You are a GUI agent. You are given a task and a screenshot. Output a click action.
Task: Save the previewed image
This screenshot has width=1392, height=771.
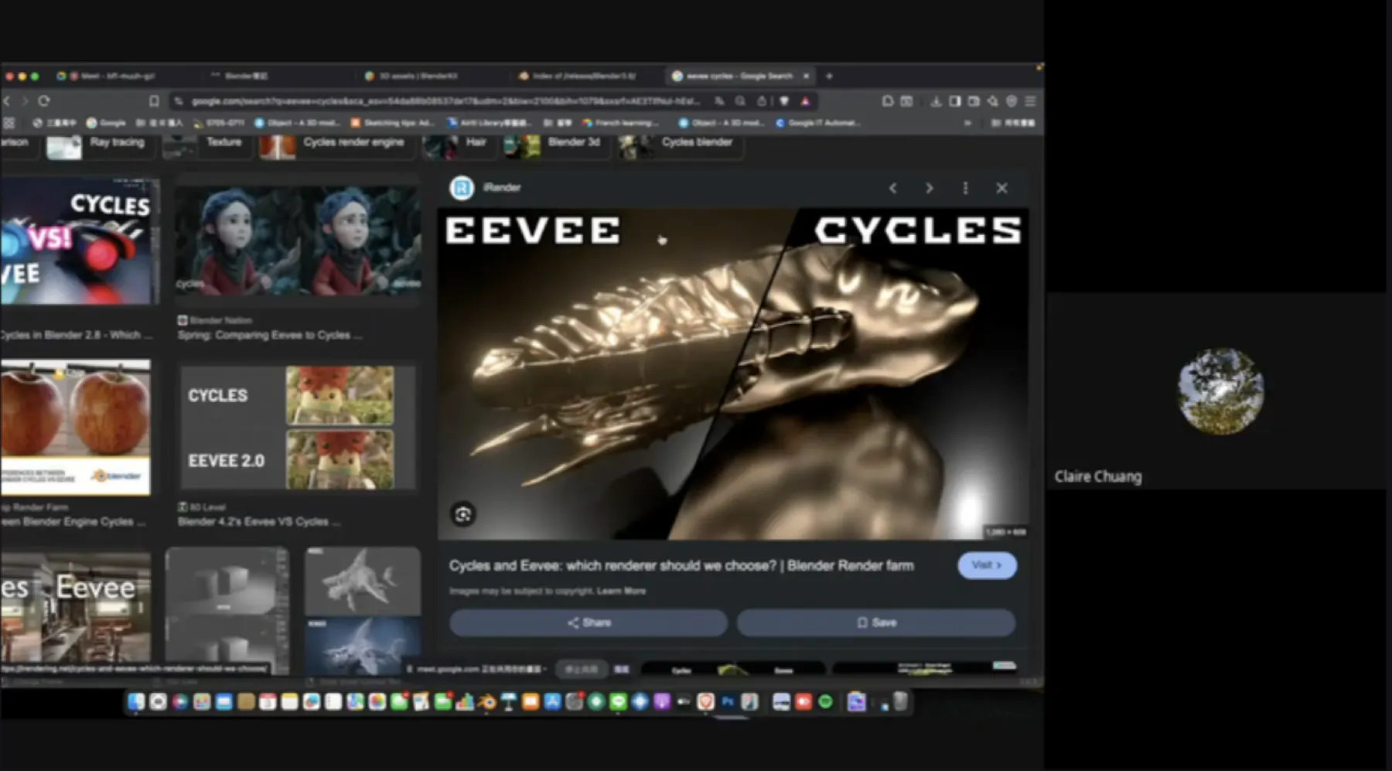(876, 623)
